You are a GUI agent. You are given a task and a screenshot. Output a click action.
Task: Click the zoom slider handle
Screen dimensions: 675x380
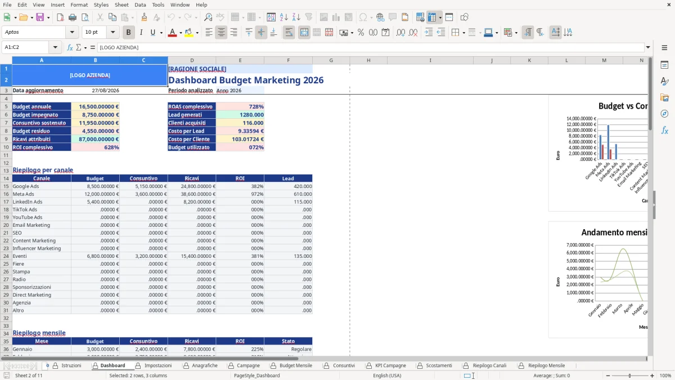point(629,375)
